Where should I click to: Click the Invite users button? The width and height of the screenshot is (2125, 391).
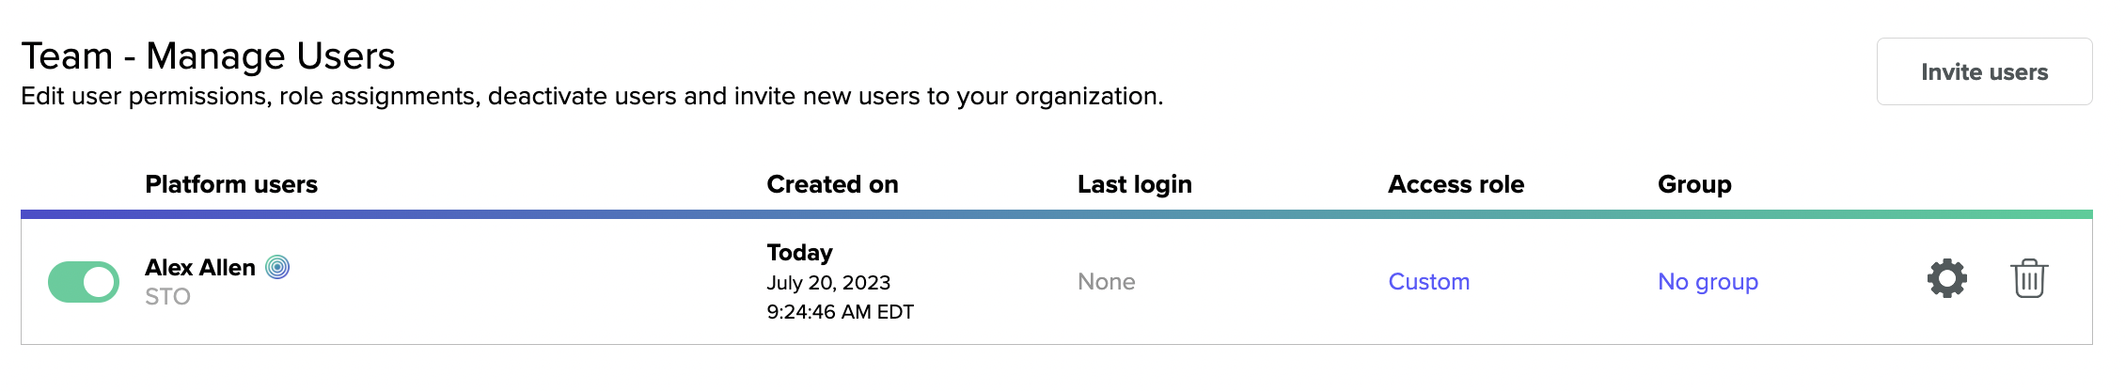[x=1984, y=72]
